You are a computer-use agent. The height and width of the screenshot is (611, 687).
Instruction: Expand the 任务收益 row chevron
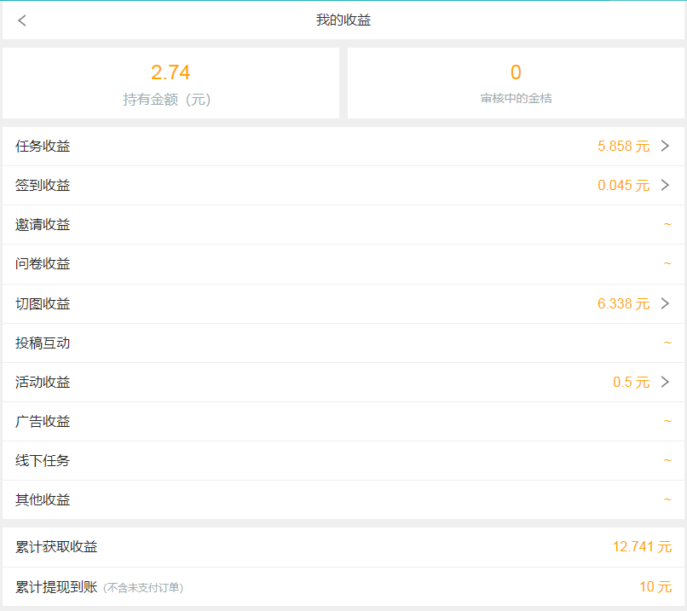(x=665, y=146)
